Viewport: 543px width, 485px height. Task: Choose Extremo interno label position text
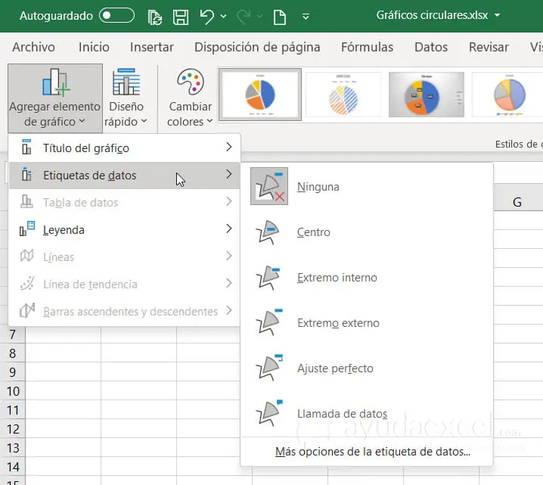[x=337, y=278]
